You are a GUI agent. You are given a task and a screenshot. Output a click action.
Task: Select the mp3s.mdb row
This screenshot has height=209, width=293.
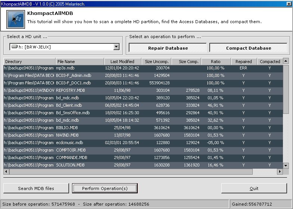[65, 68]
